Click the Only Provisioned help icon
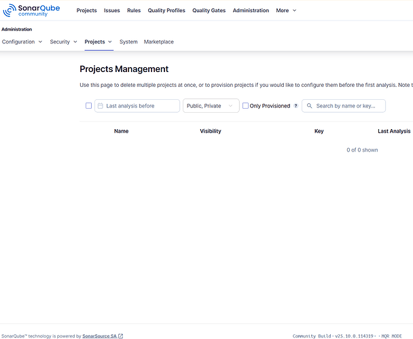This screenshot has height=339, width=413. click(295, 106)
